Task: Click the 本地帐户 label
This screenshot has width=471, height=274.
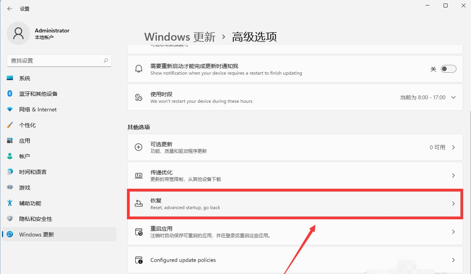Action: (x=44, y=38)
